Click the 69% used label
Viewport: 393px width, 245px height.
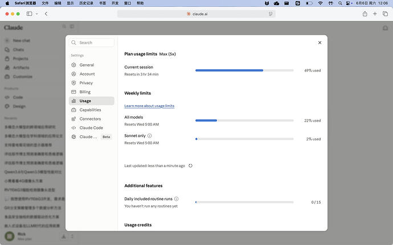click(313, 70)
